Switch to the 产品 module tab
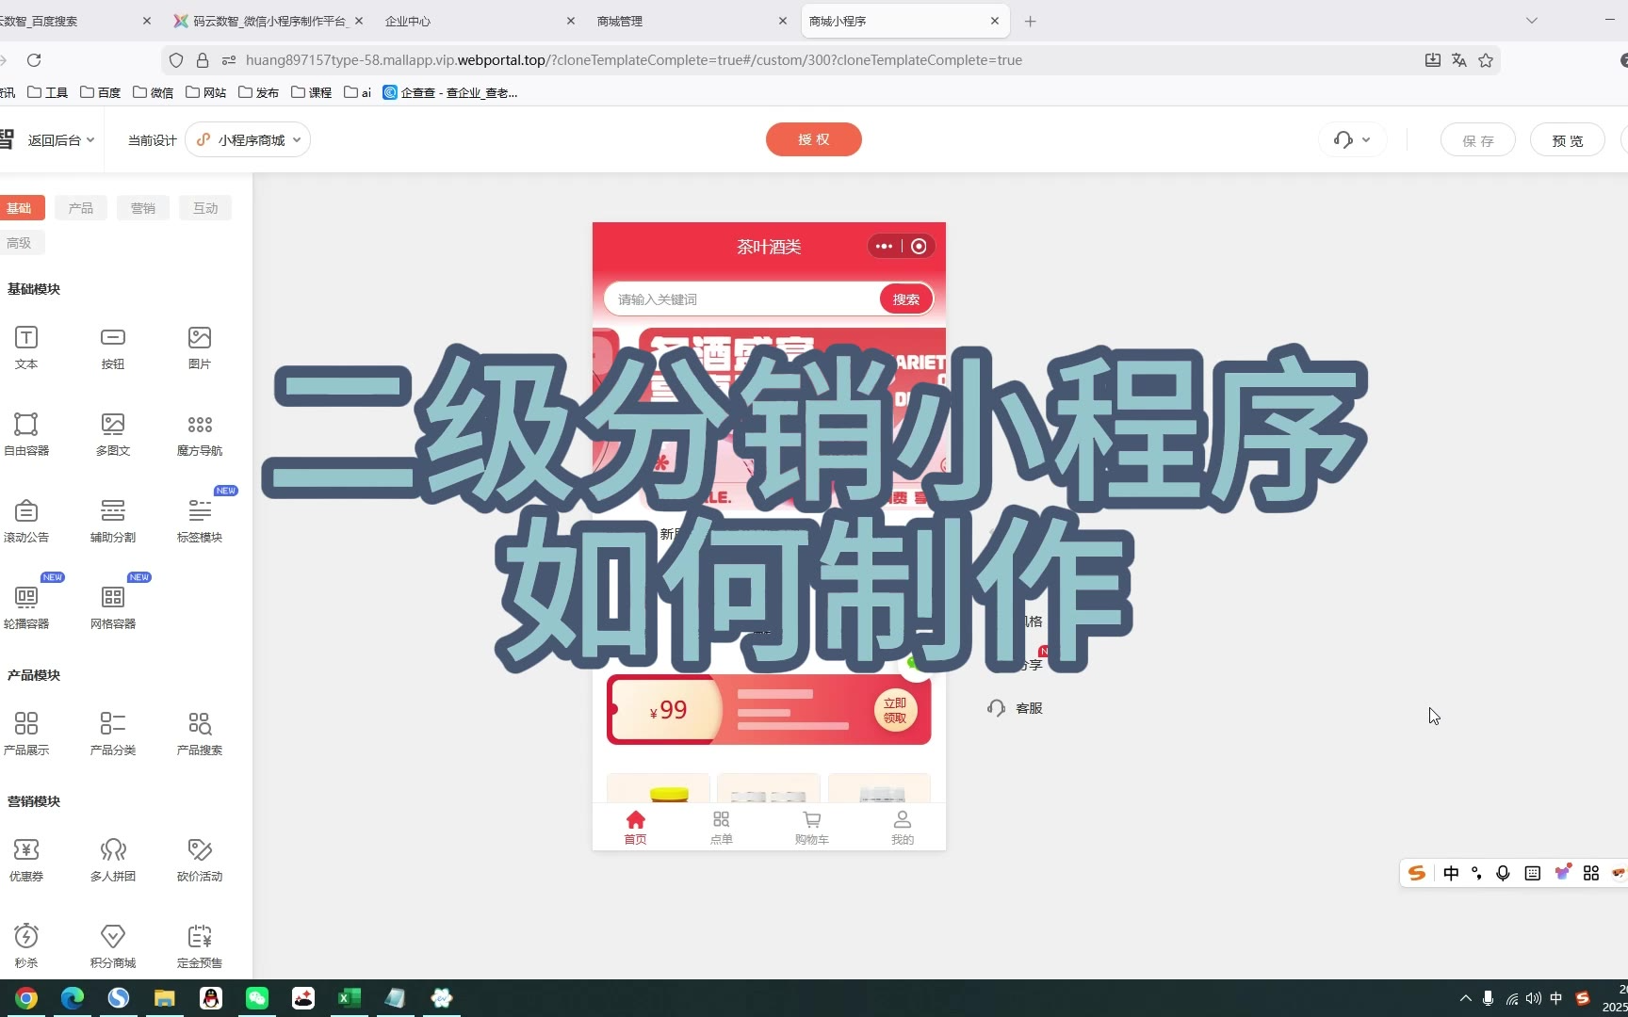Screen dimensions: 1628x1017 click(x=81, y=208)
